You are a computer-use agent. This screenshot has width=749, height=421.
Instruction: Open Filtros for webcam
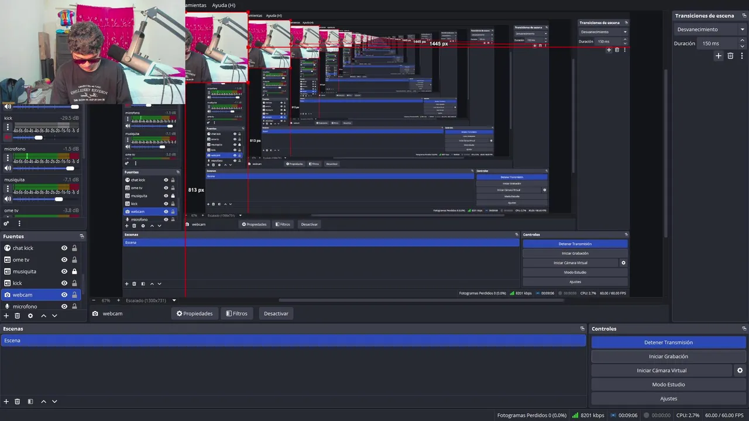tap(237, 313)
